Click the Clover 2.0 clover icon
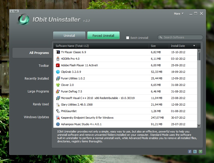Screen dimensions: 214x163 [x=58, y=85]
